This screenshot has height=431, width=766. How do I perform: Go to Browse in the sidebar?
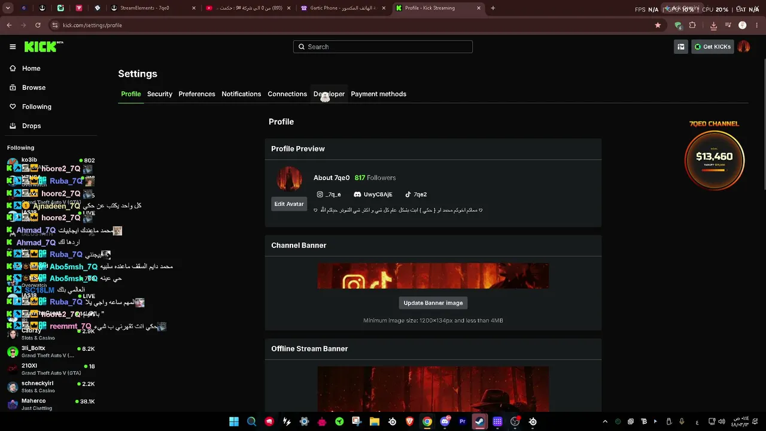tap(34, 87)
